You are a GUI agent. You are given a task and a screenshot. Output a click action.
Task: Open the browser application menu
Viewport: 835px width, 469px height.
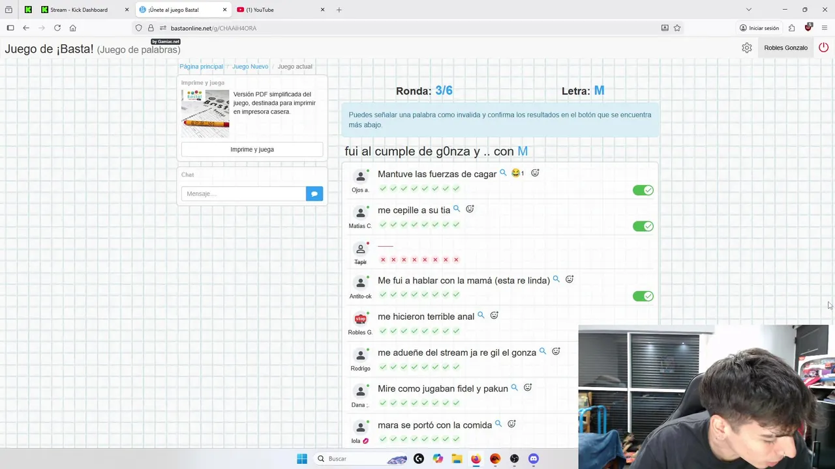click(x=825, y=28)
